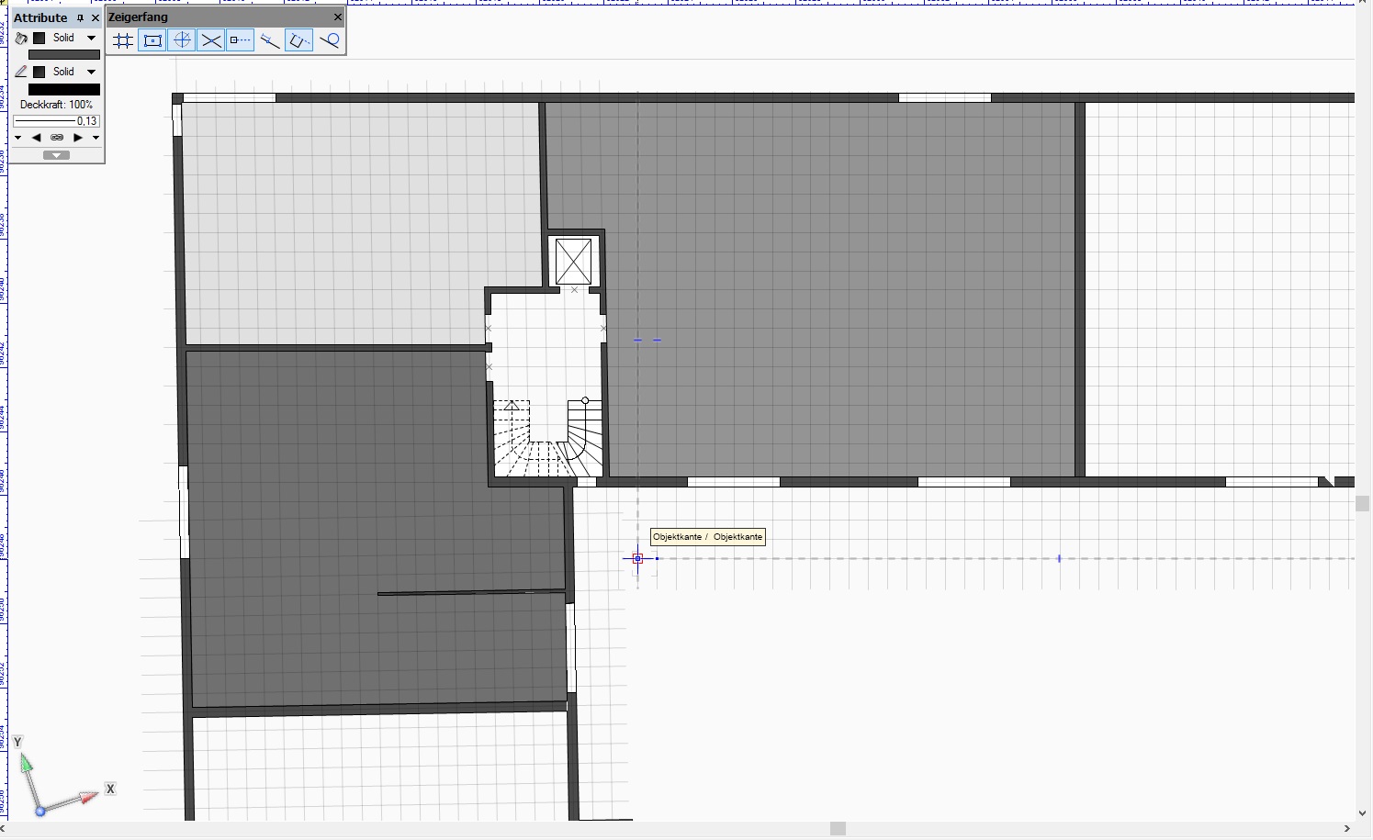Viewport: 1373px width, 840px height.
Task: Expand the Attribute palette with bottom arrow
Action: (56, 155)
